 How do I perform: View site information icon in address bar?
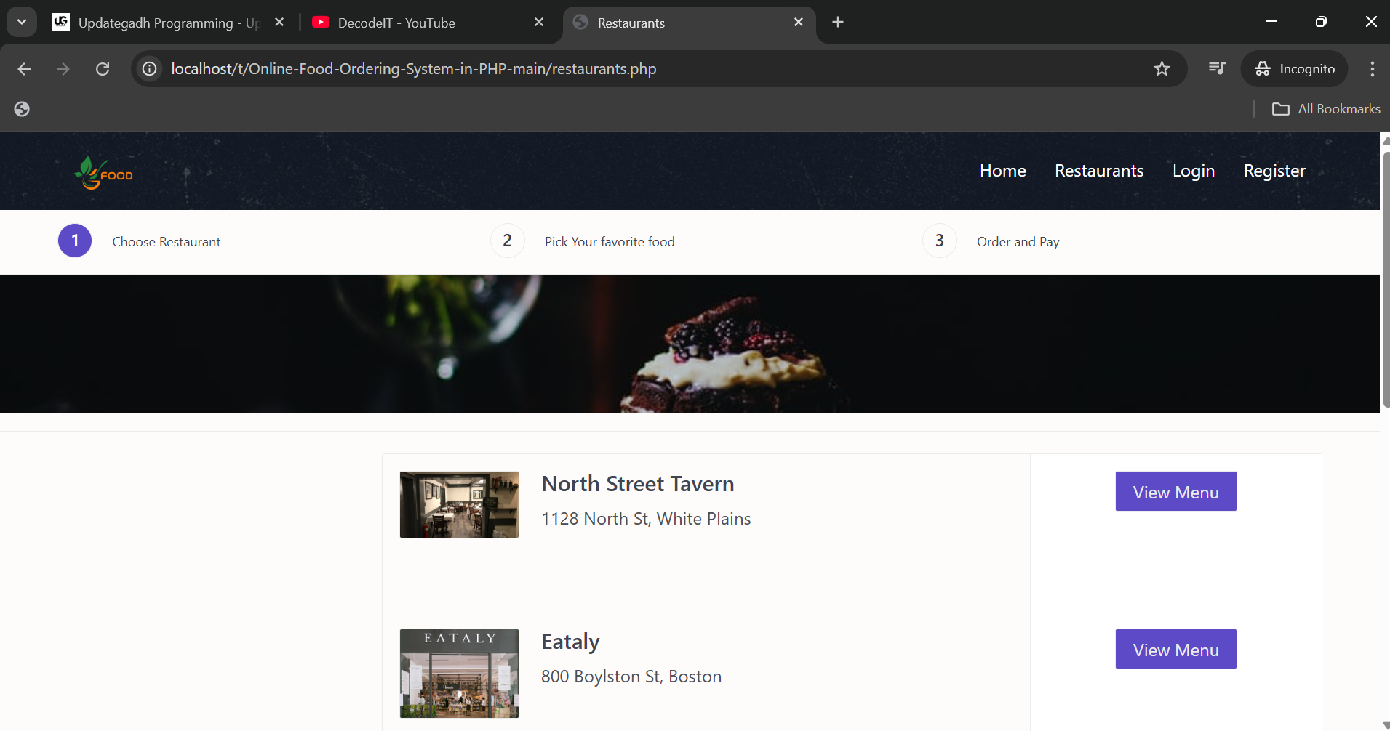150,69
